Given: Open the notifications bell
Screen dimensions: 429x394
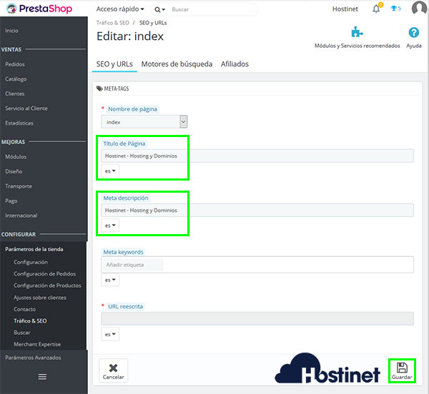Looking at the screenshot, I should click(377, 9).
